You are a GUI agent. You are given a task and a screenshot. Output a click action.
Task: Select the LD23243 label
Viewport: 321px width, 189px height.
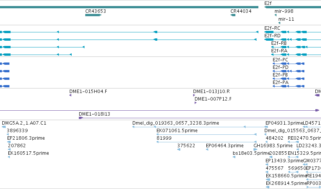(x=309, y=146)
